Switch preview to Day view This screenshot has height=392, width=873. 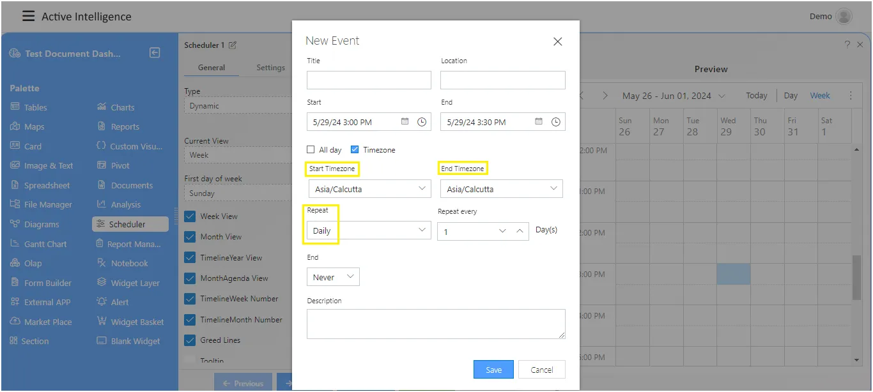791,96
